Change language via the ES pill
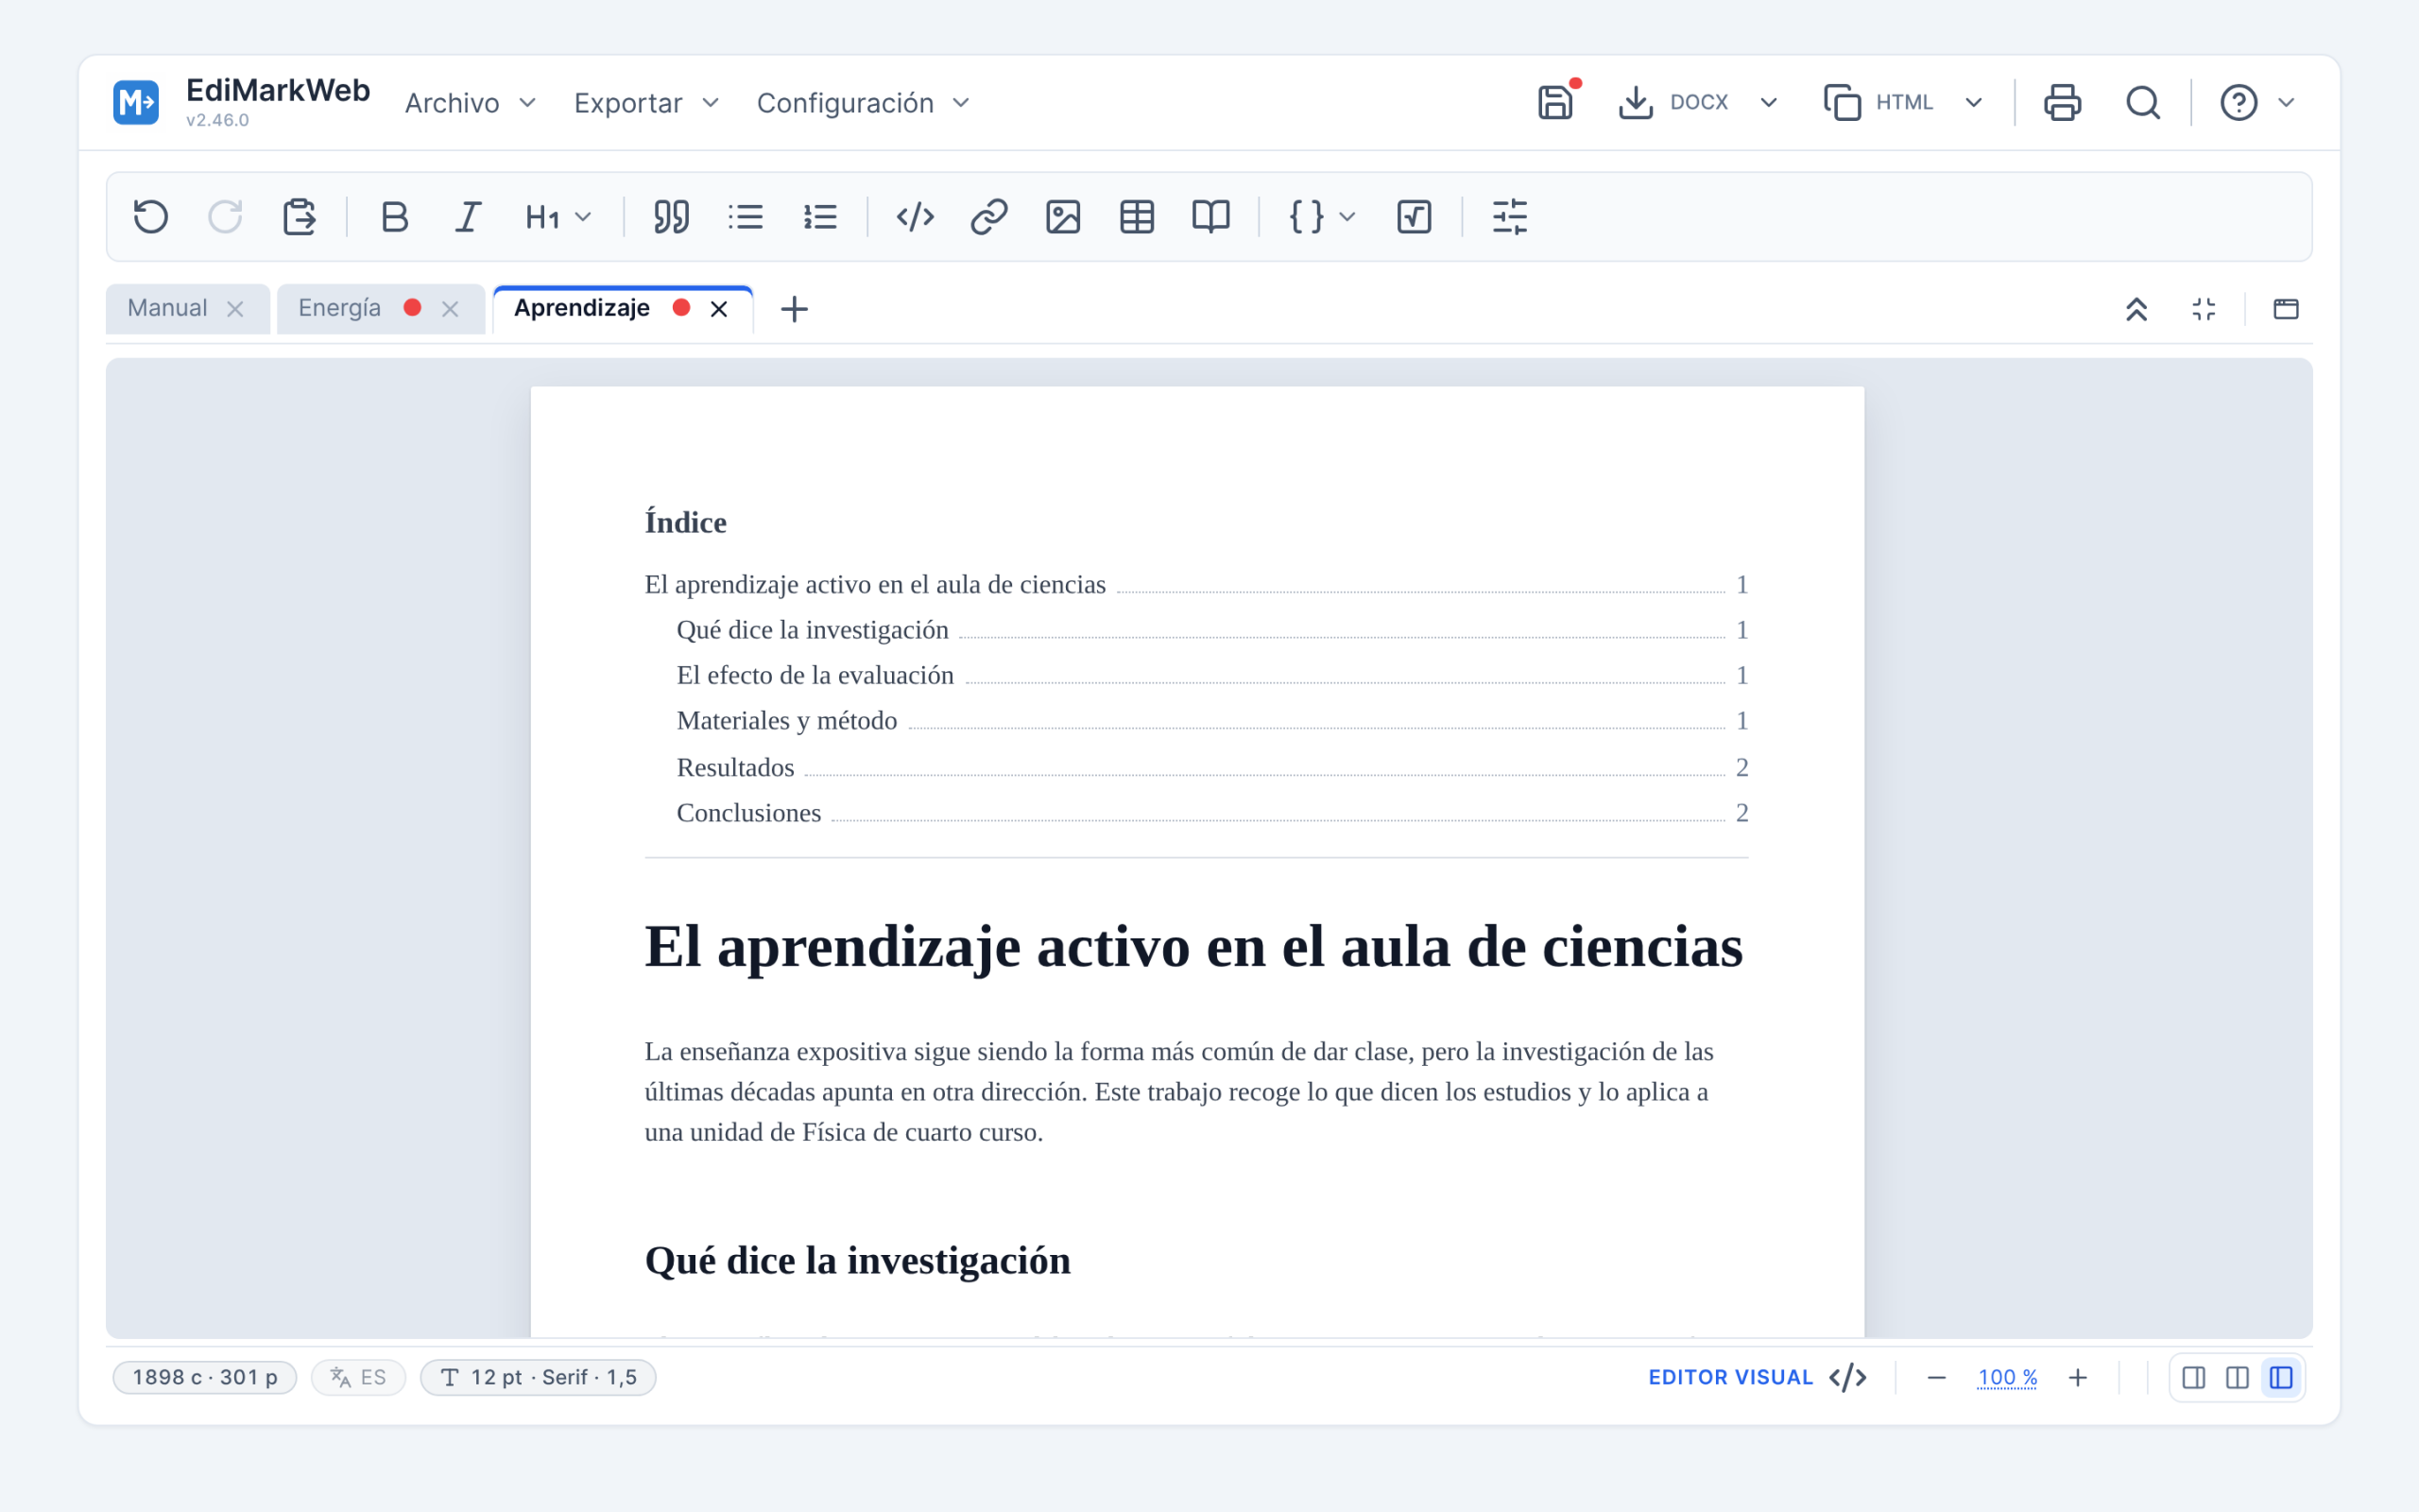This screenshot has width=2419, height=1512. (358, 1377)
